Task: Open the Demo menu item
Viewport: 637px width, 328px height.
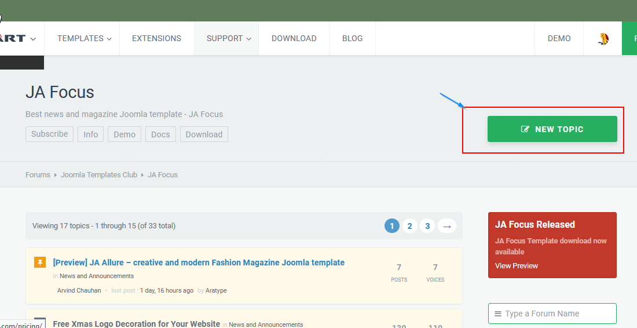Action: [x=559, y=38]
